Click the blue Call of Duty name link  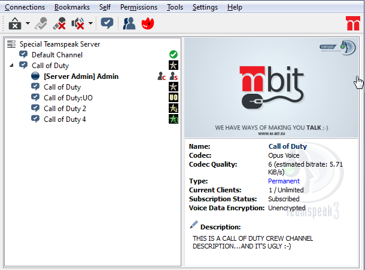pos(287,146)
